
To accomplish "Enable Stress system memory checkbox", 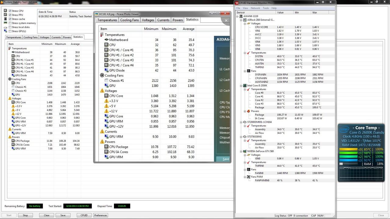I will tap(10, 23).
